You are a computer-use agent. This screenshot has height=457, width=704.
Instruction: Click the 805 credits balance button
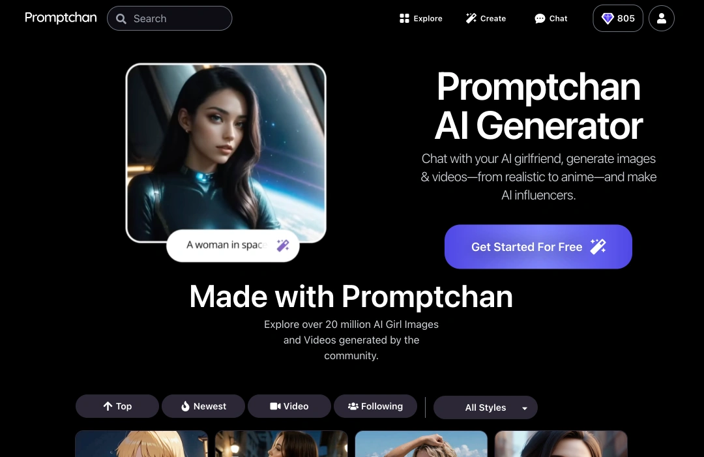pos(618,18)
